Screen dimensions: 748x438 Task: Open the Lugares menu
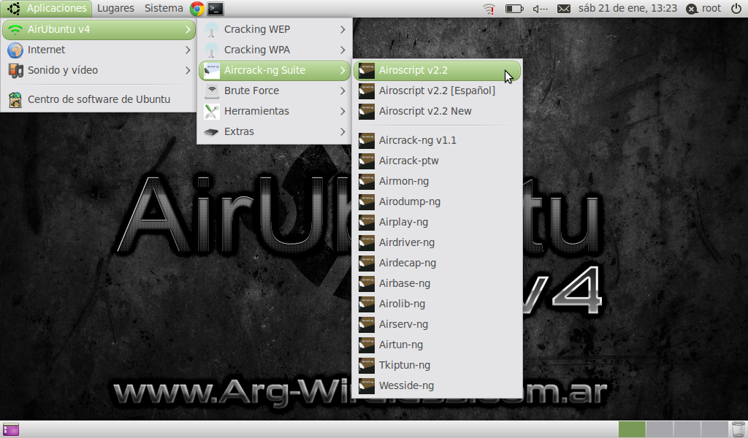tap(115, 9)
